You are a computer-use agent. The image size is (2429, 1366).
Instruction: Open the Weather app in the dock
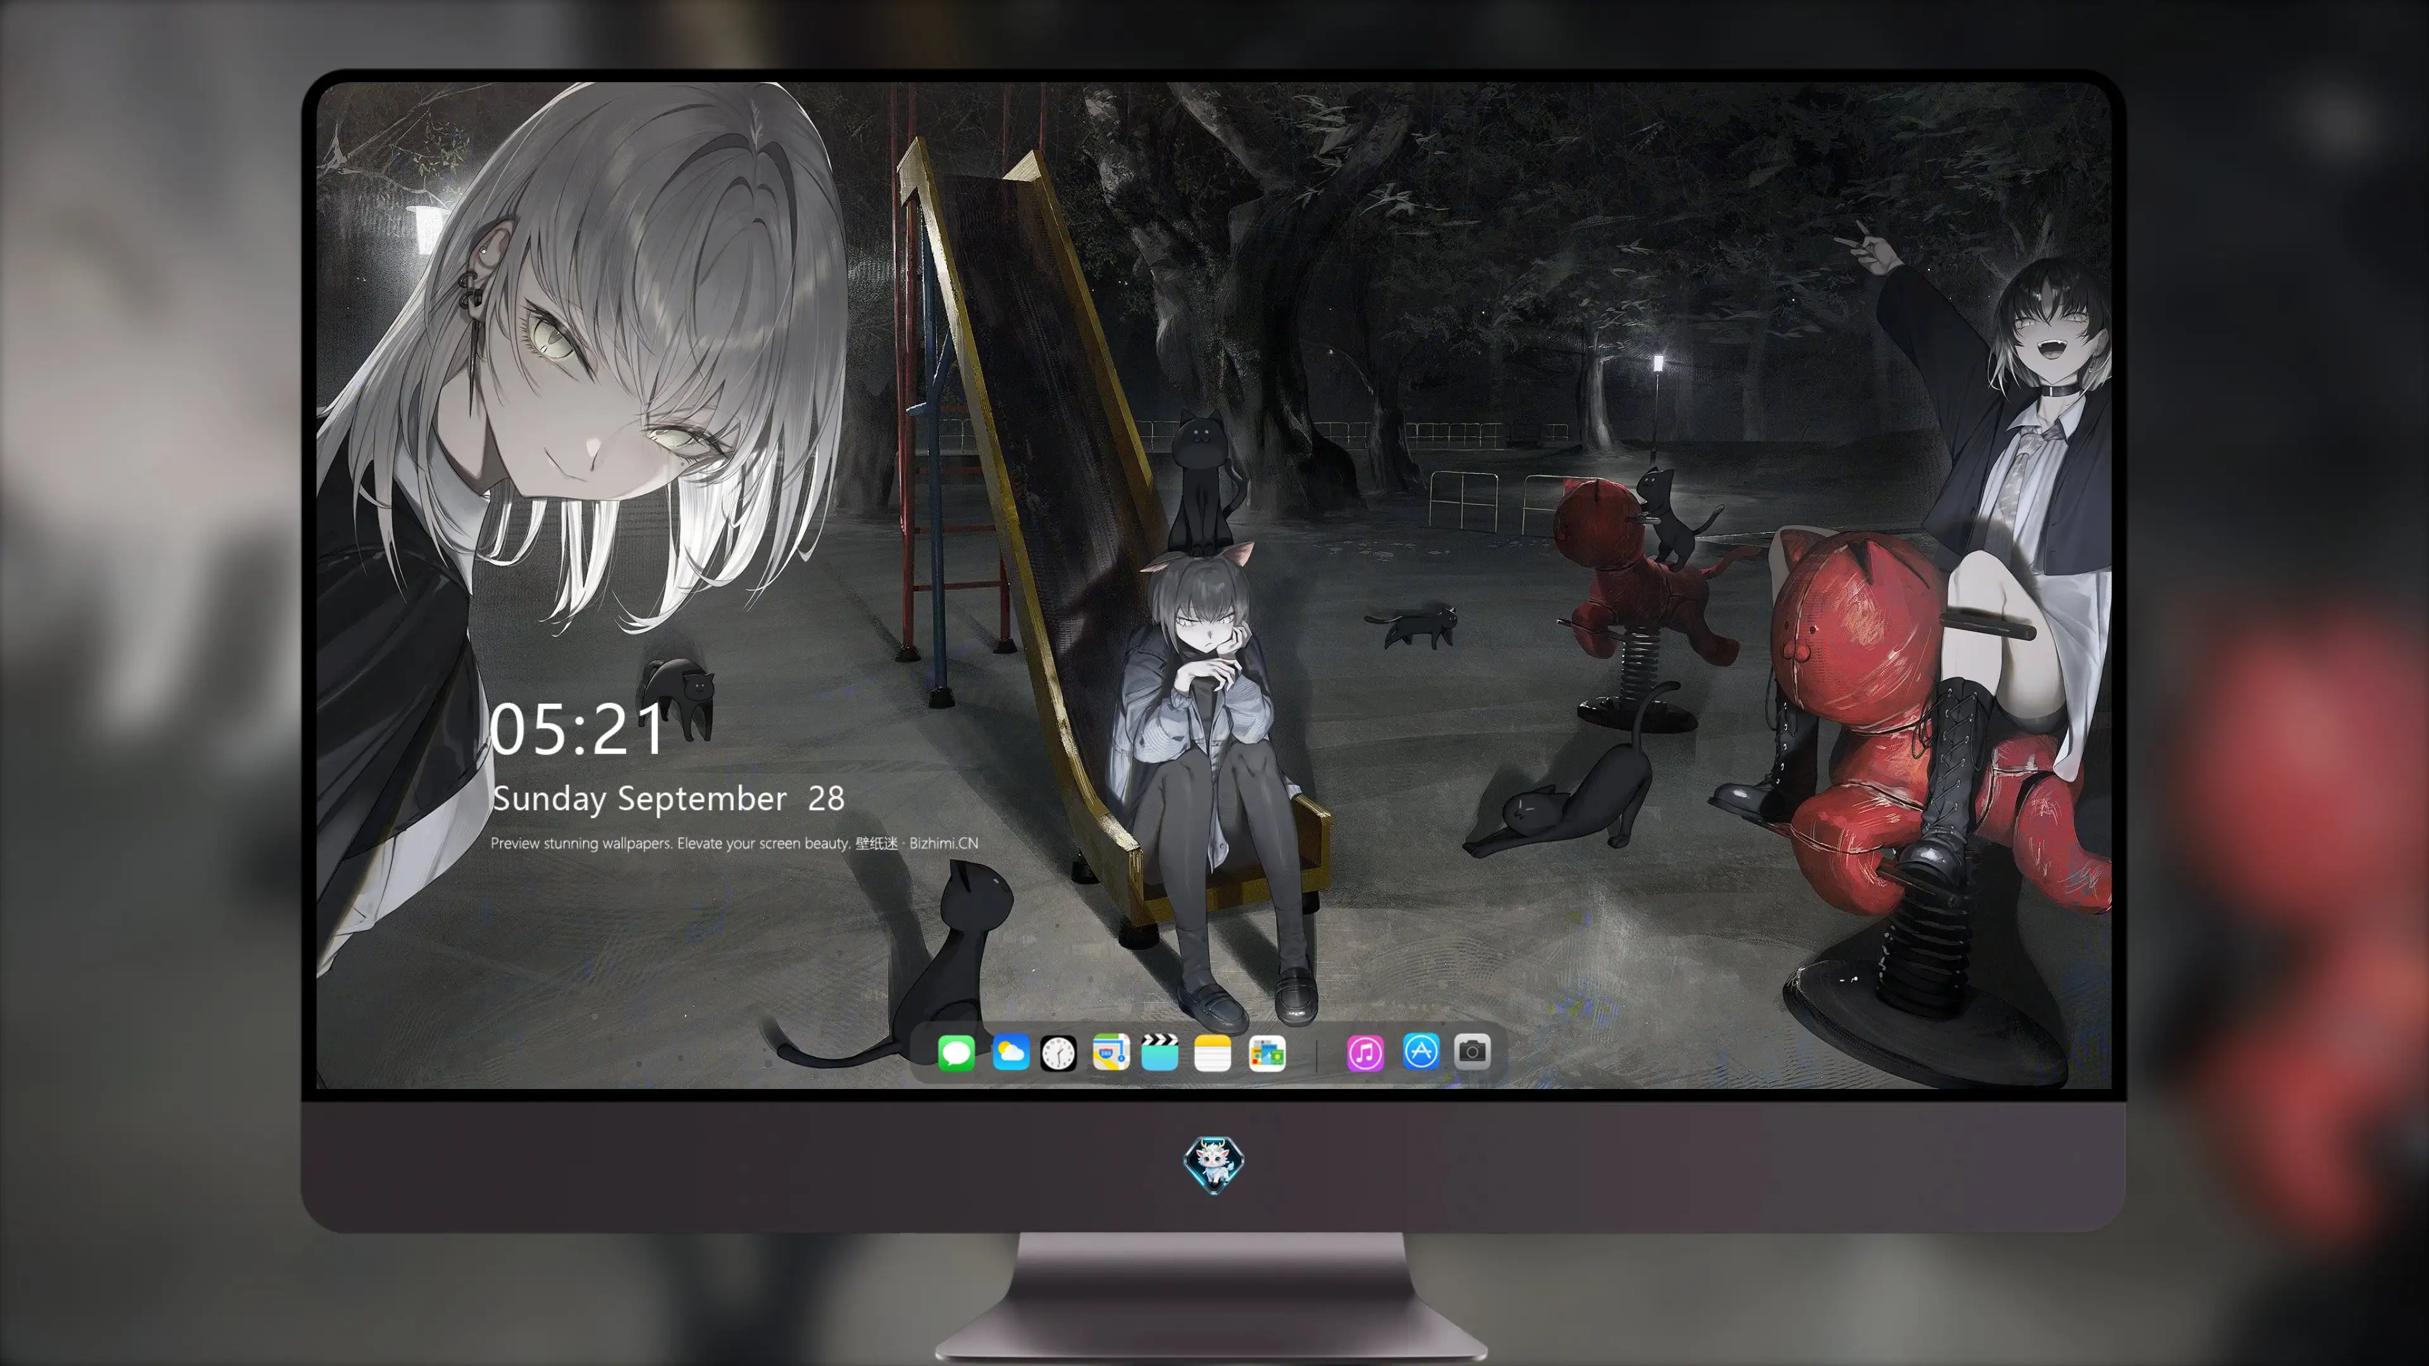pos(1010,1053)
